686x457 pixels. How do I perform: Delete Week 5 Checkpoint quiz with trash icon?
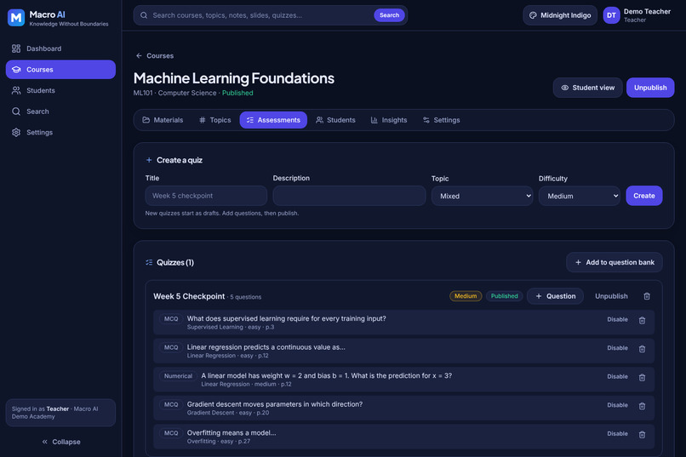pyautogui.click(x=647, y=296)
